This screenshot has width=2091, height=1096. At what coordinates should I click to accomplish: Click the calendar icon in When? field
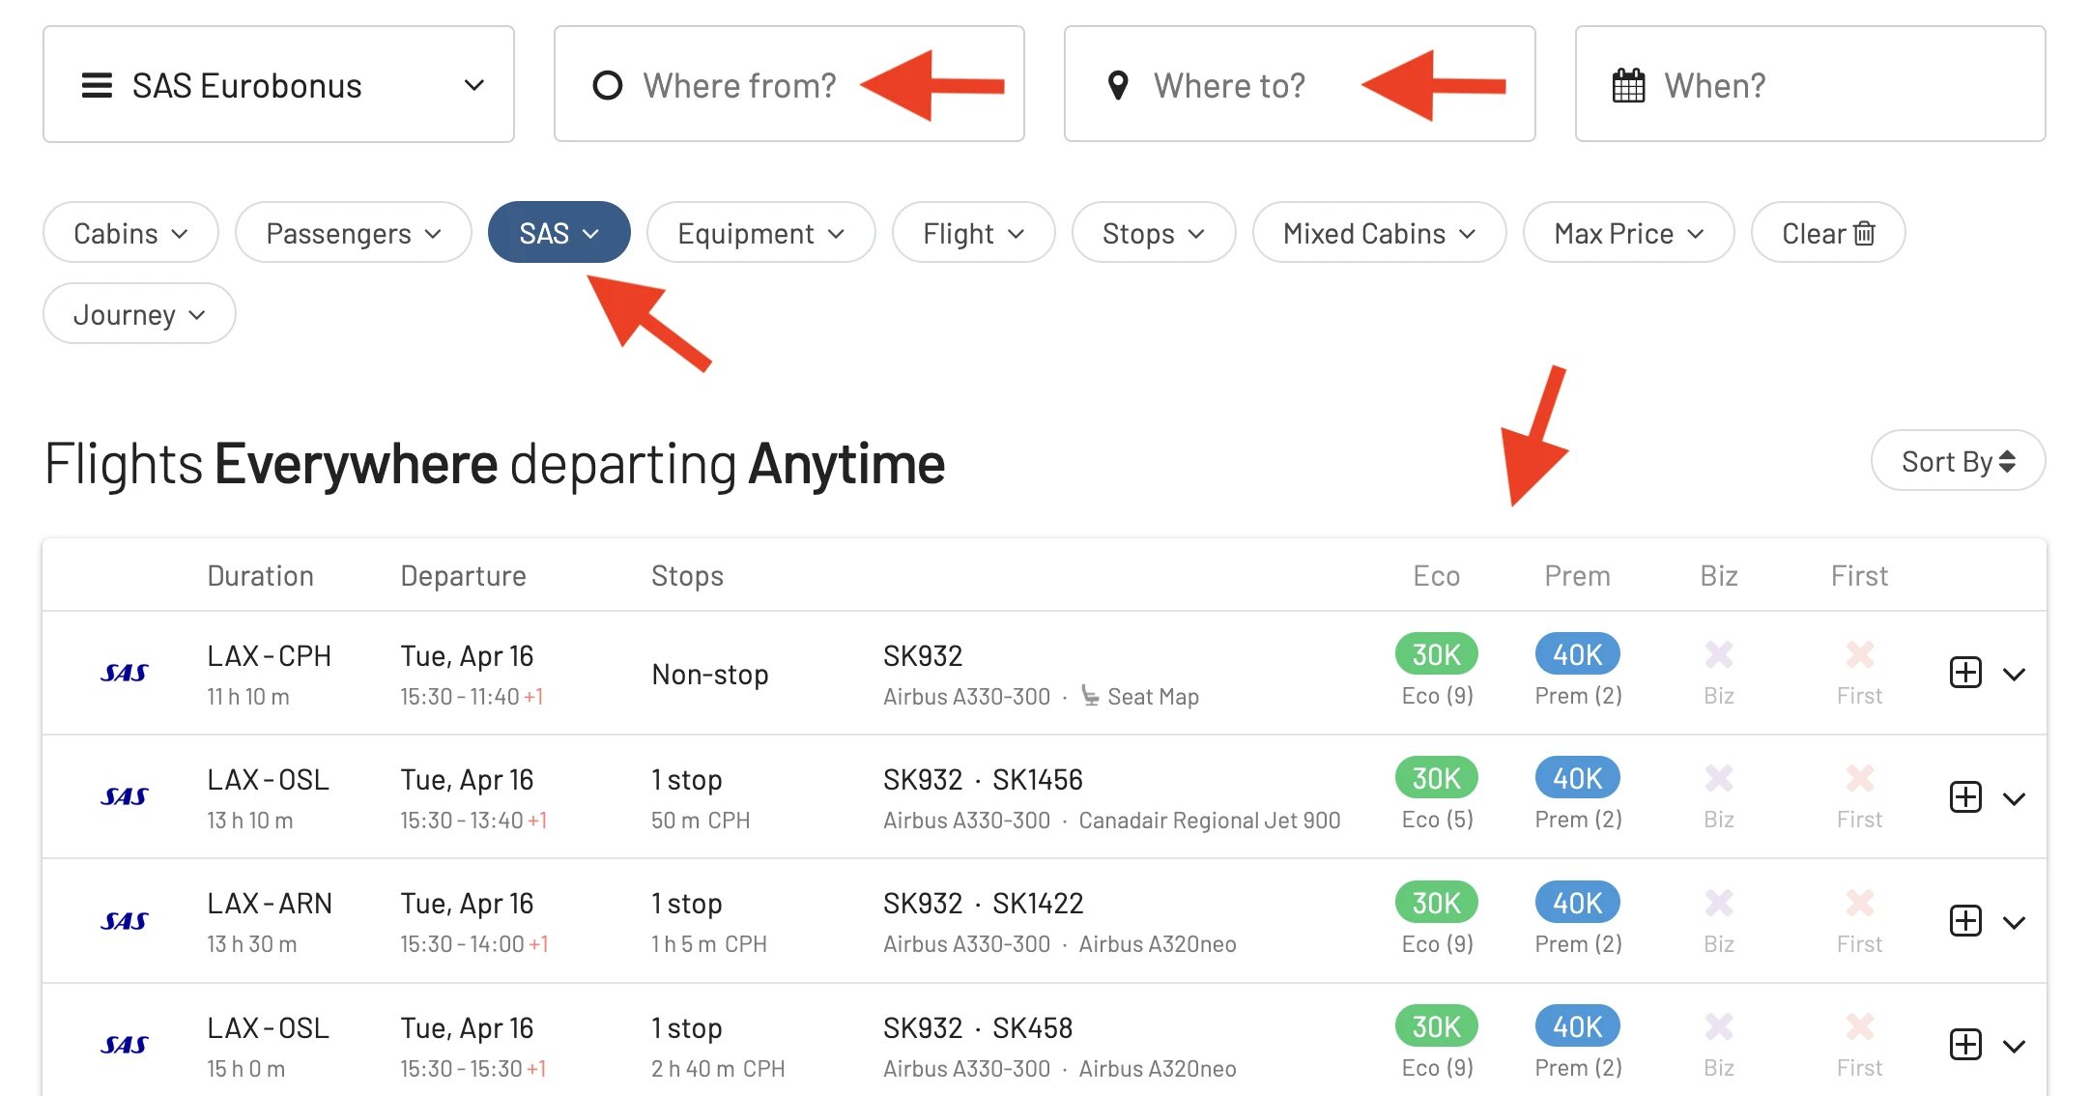click(x=1628, y=85)
